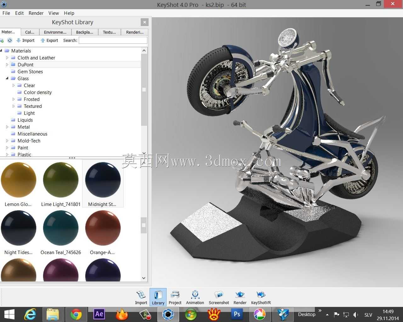This screenshot has width=403, height=322.
Task: Open the volume control in system tray
Action: tap(356, 314)
